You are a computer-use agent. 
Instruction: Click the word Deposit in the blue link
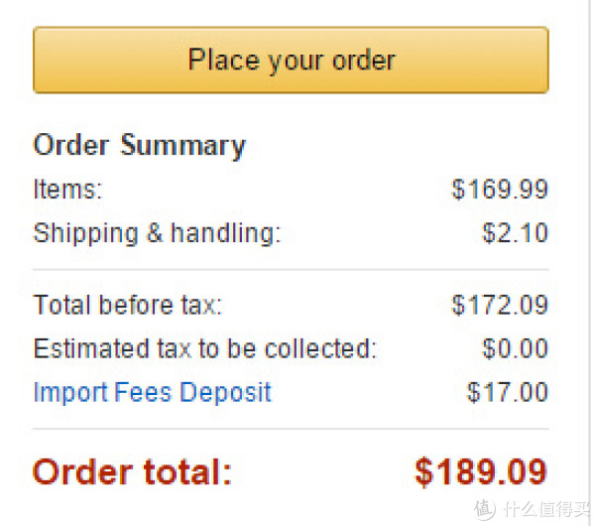coord(225,393)
